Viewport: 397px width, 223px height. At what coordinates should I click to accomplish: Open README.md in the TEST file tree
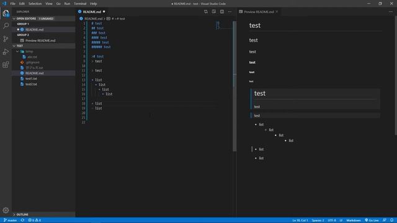[43, 73]
